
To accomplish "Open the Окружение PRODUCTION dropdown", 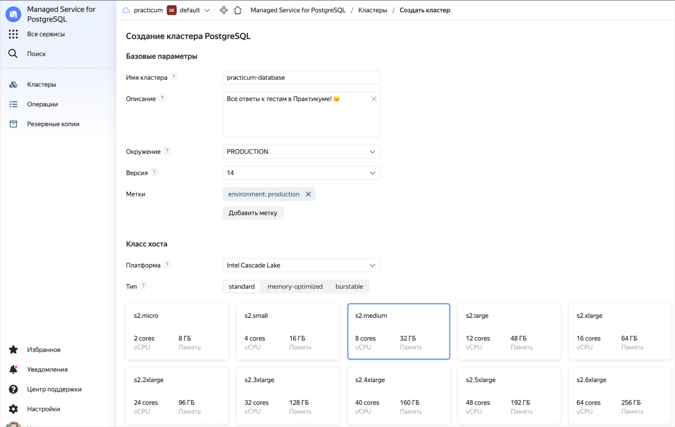I will click(x=301, y=152).
